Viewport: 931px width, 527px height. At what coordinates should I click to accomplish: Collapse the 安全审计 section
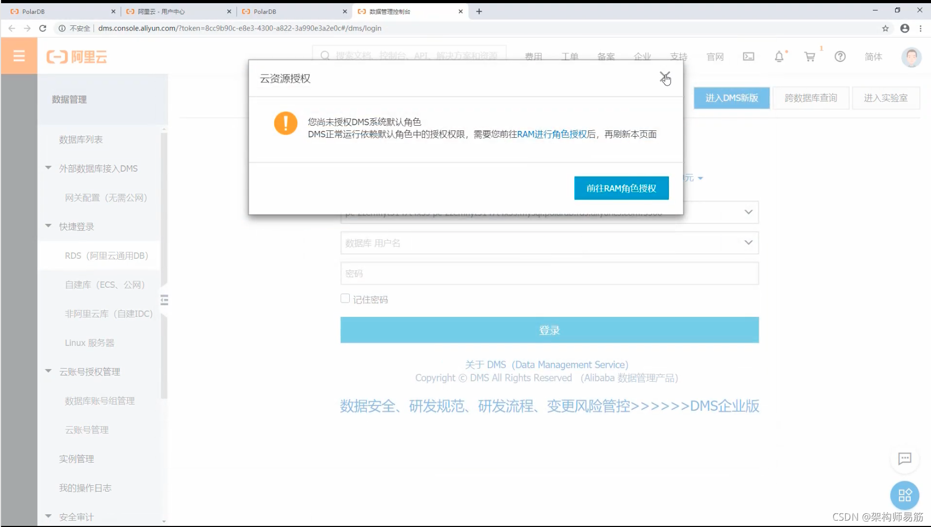[x=48, y=516]
